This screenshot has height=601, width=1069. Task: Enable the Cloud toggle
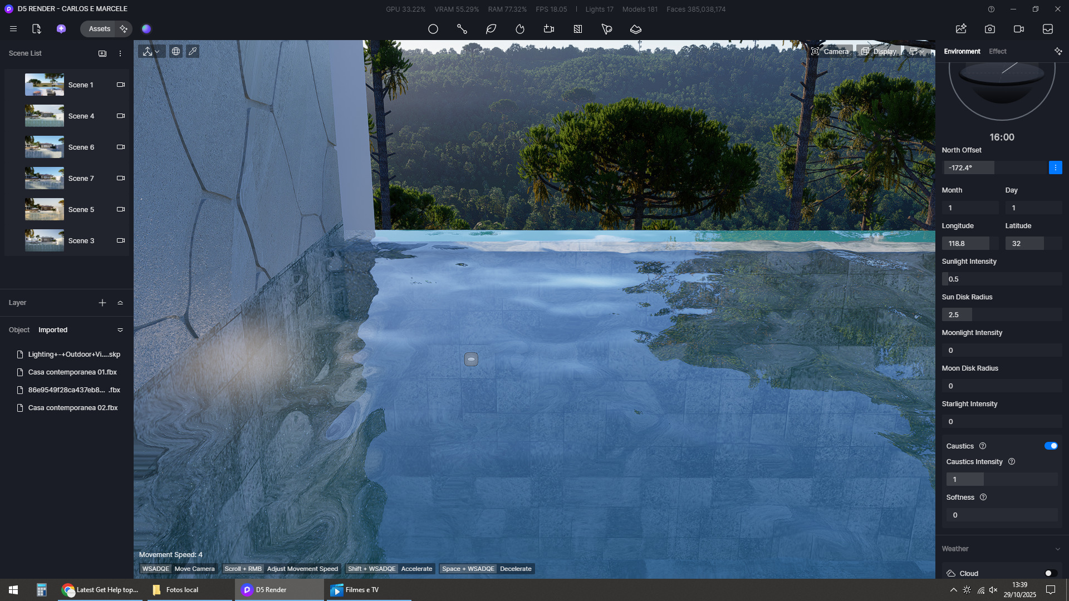coord(1051,573)
